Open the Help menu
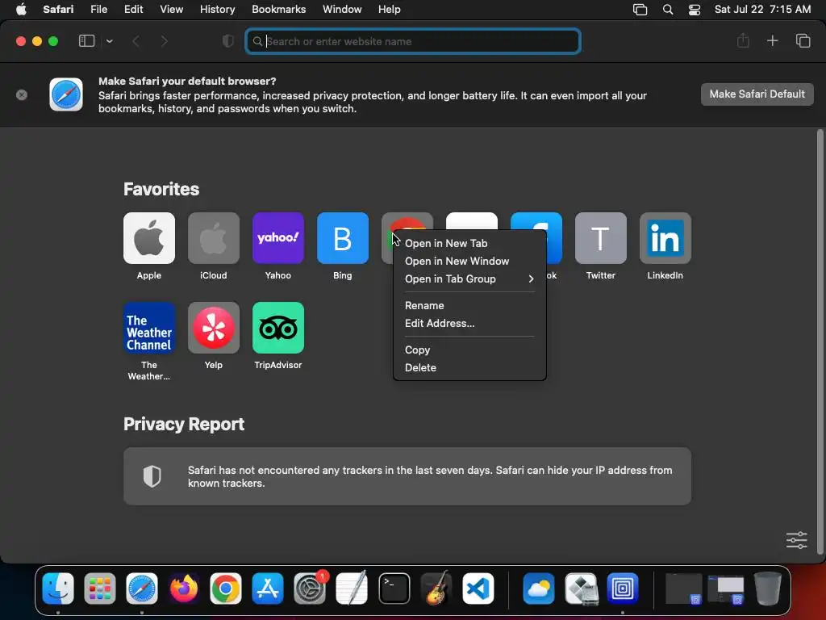This screenshot has height=620, width=826. [x=390, y=9]
